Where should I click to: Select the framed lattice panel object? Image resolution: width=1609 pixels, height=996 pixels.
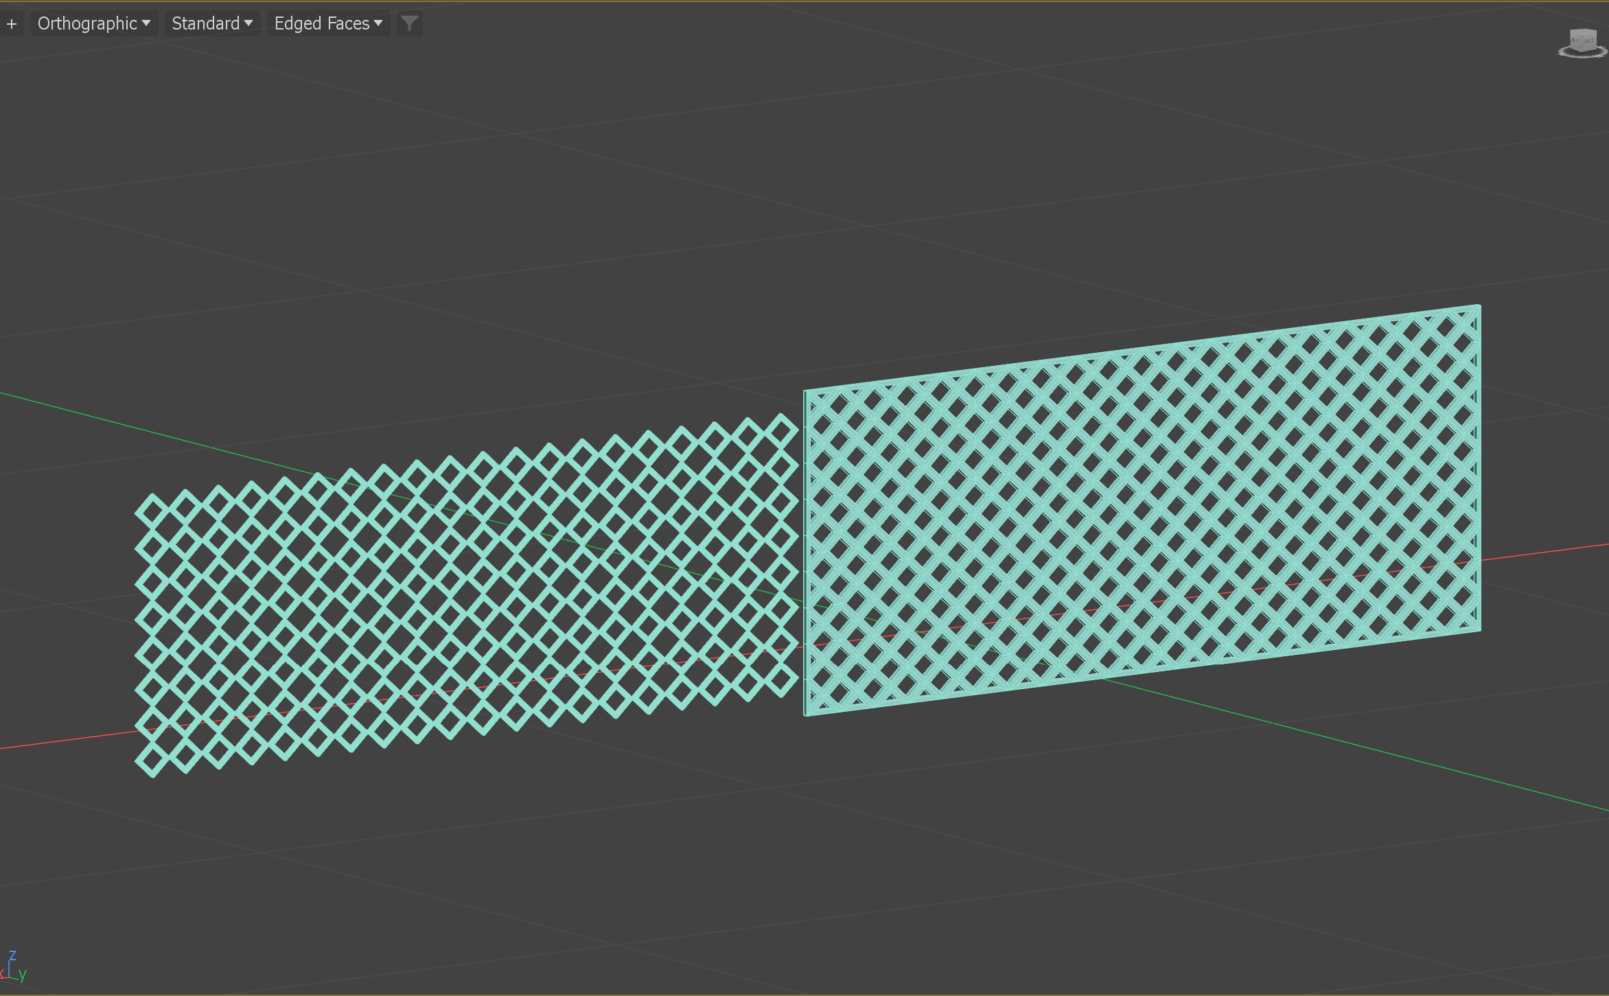[x=1142, y=511]
